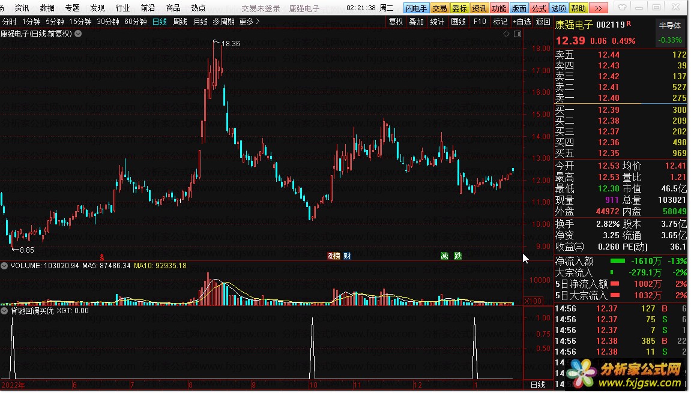Click the 委标 button
The height and width of the screenshot is (393, 691).
pyautogui.click(x=459, y=8)
